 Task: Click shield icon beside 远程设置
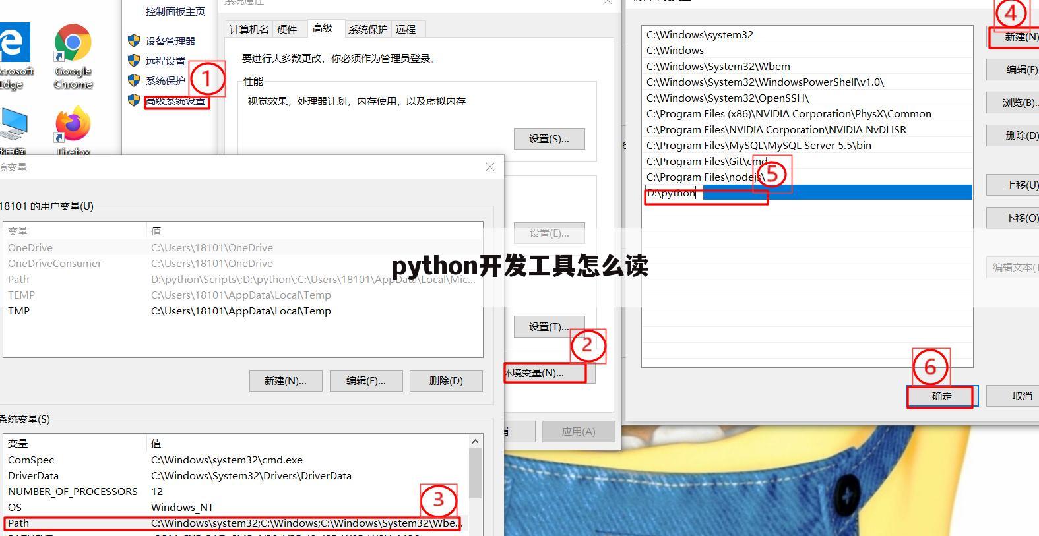click(134, 61)
